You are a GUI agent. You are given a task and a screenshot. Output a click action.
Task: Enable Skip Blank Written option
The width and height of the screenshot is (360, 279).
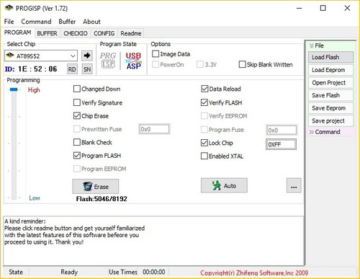[242, 64]
